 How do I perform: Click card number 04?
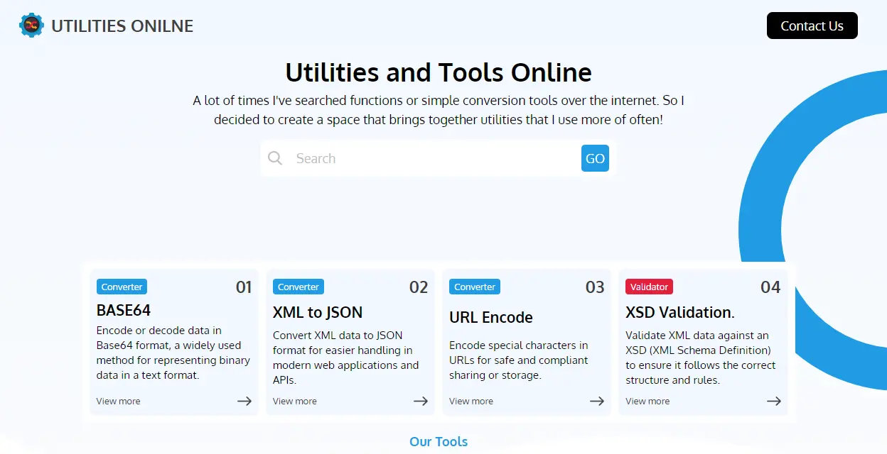tap(771, 287)
